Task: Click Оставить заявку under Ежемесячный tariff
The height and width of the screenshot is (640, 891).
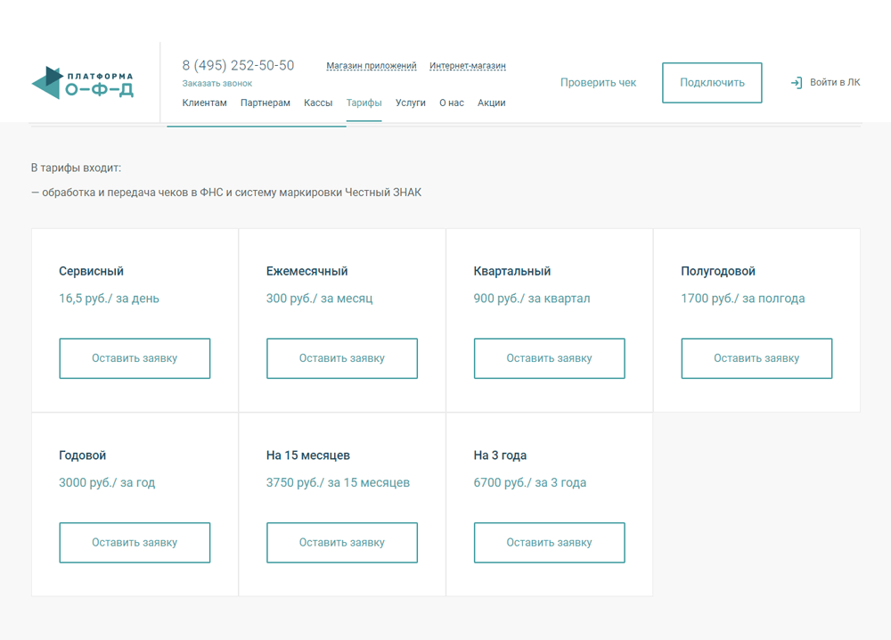Action: [x=341, y=357]
